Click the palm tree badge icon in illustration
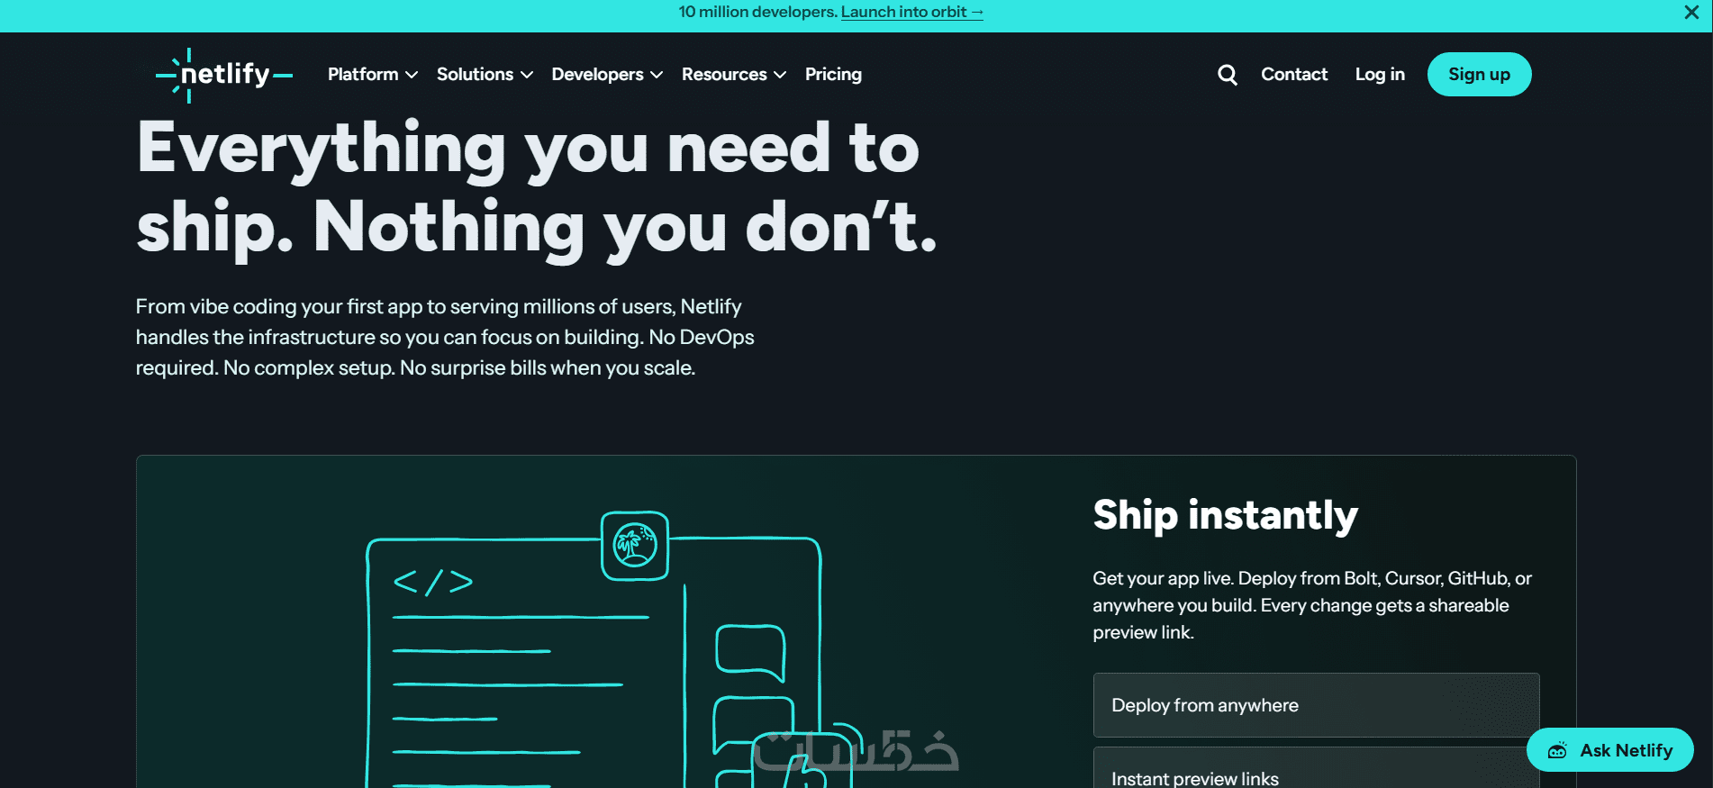Viewport: 1713px width, 788px height. click(635, 546)
